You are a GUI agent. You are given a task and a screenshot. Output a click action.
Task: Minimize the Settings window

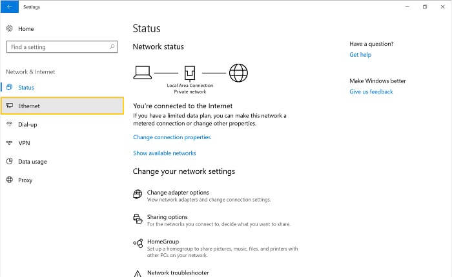click(x=407, y=6)
